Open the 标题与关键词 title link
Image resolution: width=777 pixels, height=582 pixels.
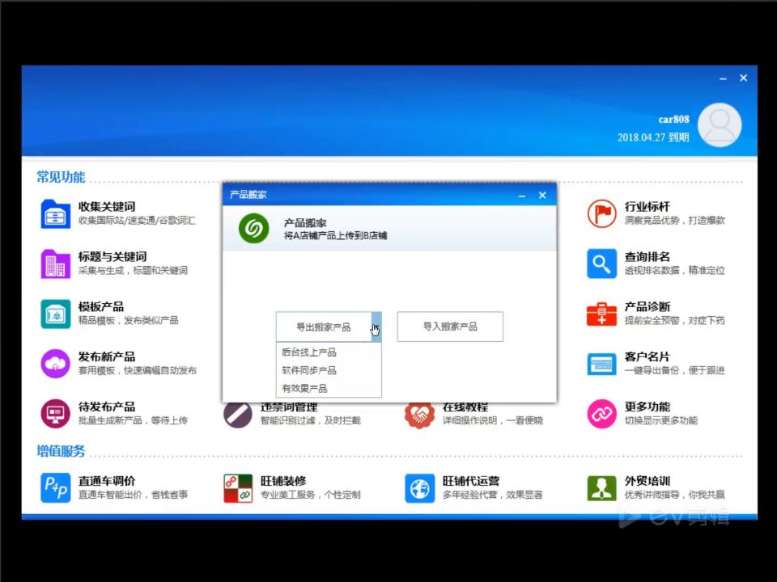click(x=113, y=256)
